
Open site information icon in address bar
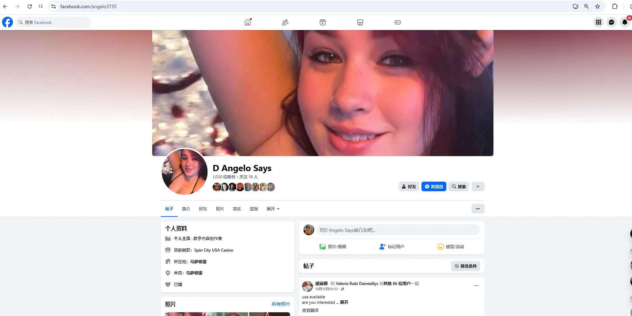[x=54, y=6]
